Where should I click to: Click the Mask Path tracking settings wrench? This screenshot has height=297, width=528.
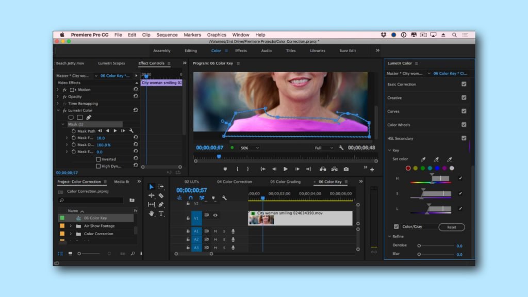131,130
